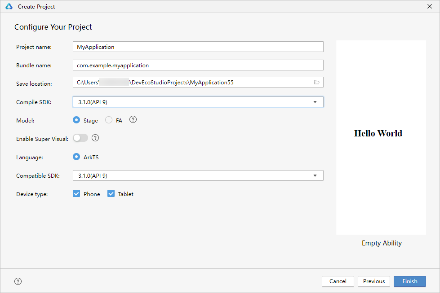Select the ArkTS language option
This screenshot has height=293, width=440.
click(x=76, y=157)
